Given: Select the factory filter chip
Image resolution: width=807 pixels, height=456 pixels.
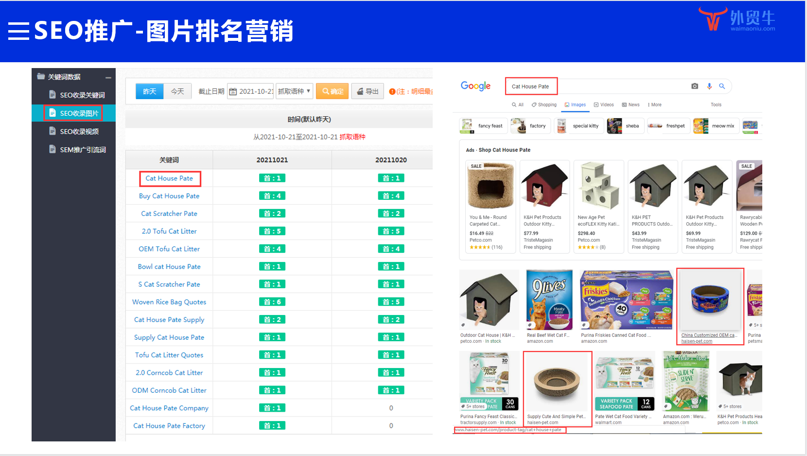Looking at the screenshot, I should tap(531, 126).
